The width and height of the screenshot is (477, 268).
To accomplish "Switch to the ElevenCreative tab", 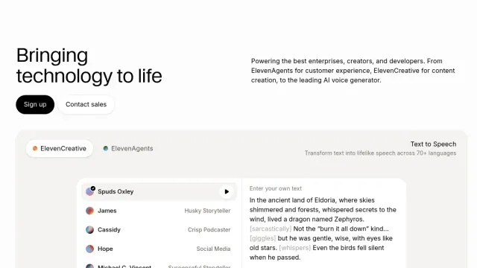I will tap(60, 148).
